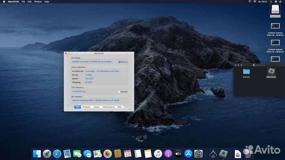Click architecture value Ivy Bridge 3rd Generation
This screenshot has width=285, height=160.
click(103, 71)
